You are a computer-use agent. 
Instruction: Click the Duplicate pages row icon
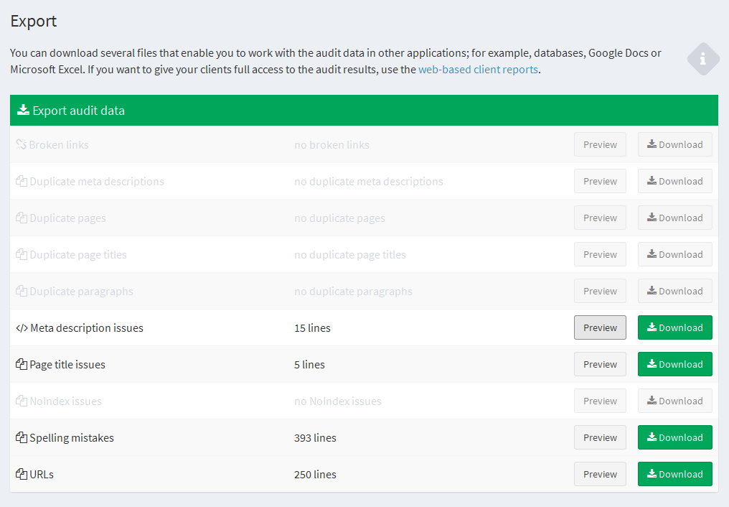20,218
